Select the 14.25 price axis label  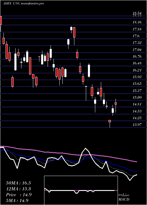[137, 118]
